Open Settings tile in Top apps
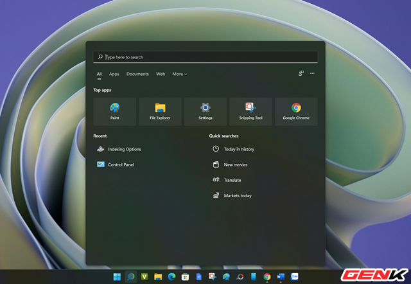Screen dimensions: 411x284 pyautogui.click(x=205, y=111)
